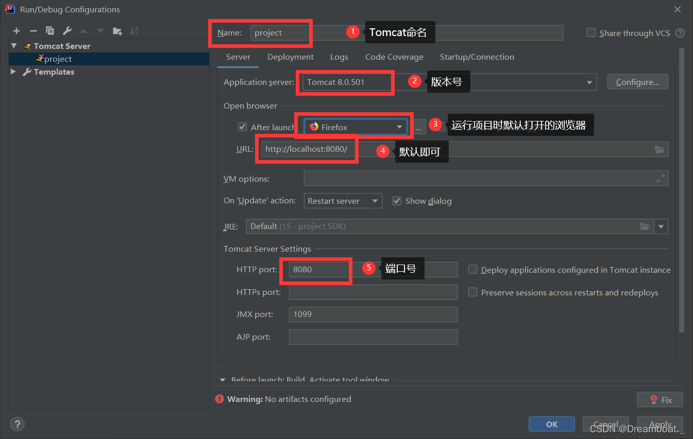Move configuration down with the down arrow
Screen dimensions: 693x439
[100, 31]
